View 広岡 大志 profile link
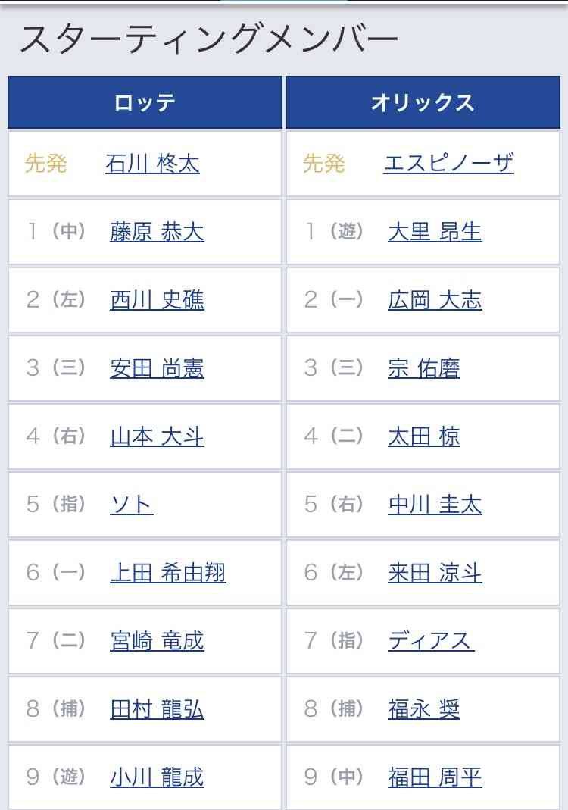This screenshot has height=810, width=568. click(435, 299)
